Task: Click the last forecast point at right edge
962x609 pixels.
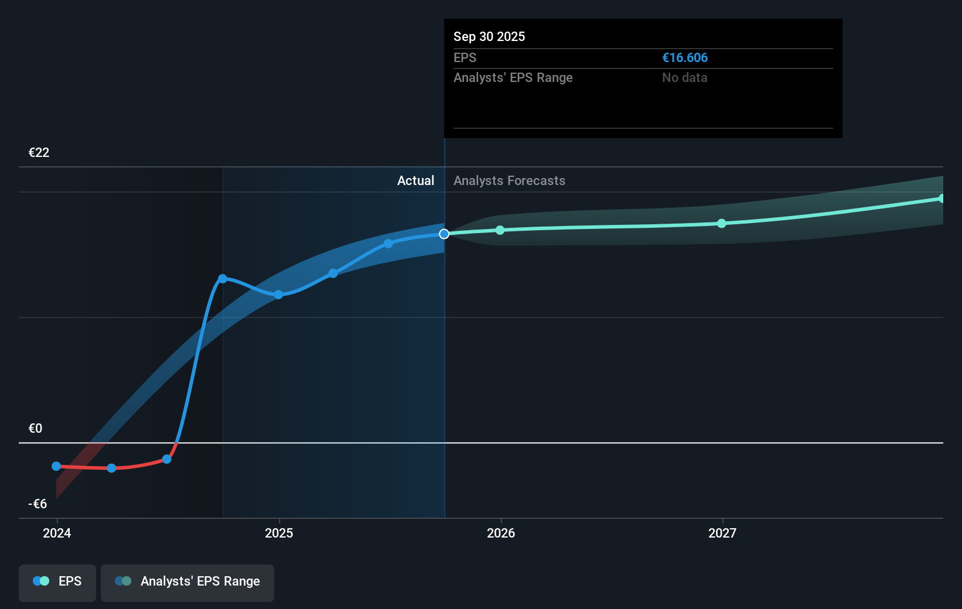Action: coord(941,199)
